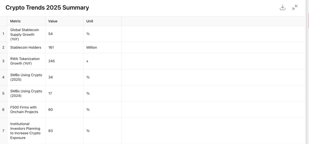
Task: Click SMBs Using Crypto (2025) cell
Action: coord(26,77)
